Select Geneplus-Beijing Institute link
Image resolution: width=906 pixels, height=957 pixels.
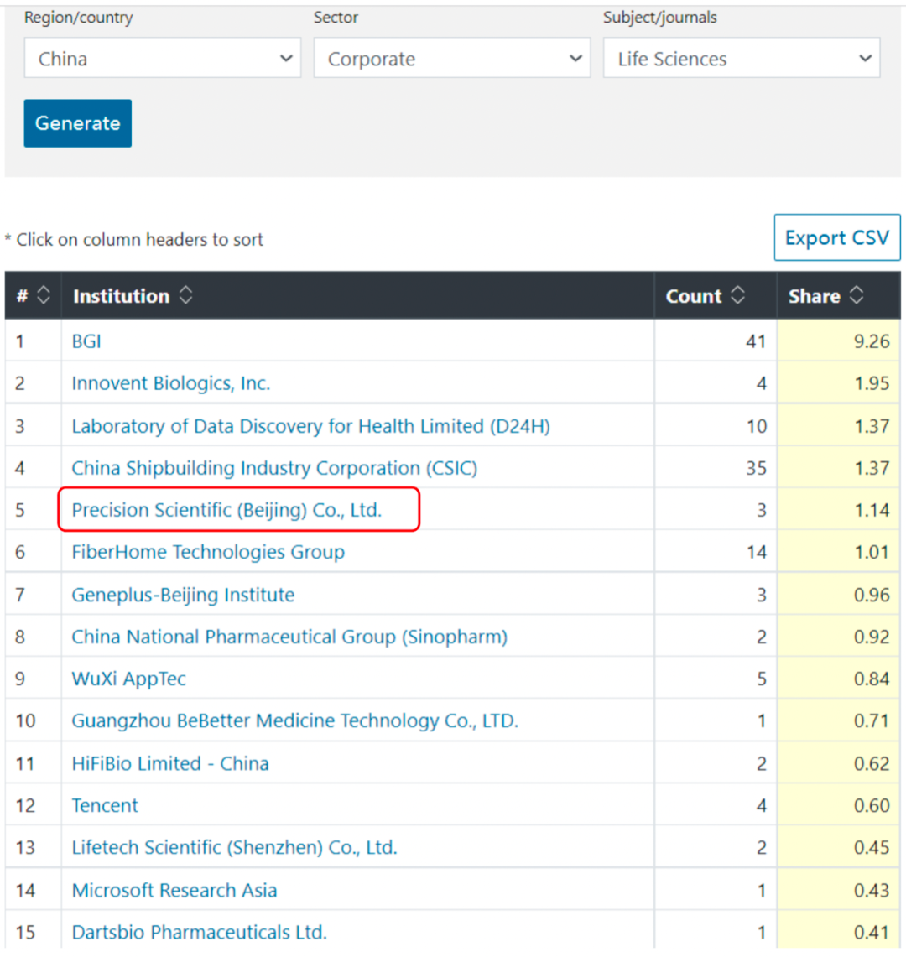pos(183,595)
